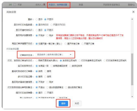Click the help icon beside 提示打印发货单
The image size is (137, 111).
(x=31, y=93)
